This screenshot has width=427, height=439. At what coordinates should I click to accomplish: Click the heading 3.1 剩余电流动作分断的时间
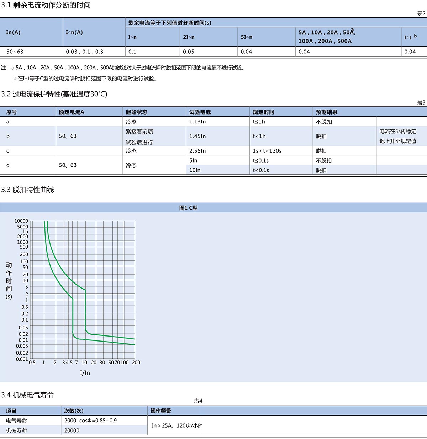[46, 5]
